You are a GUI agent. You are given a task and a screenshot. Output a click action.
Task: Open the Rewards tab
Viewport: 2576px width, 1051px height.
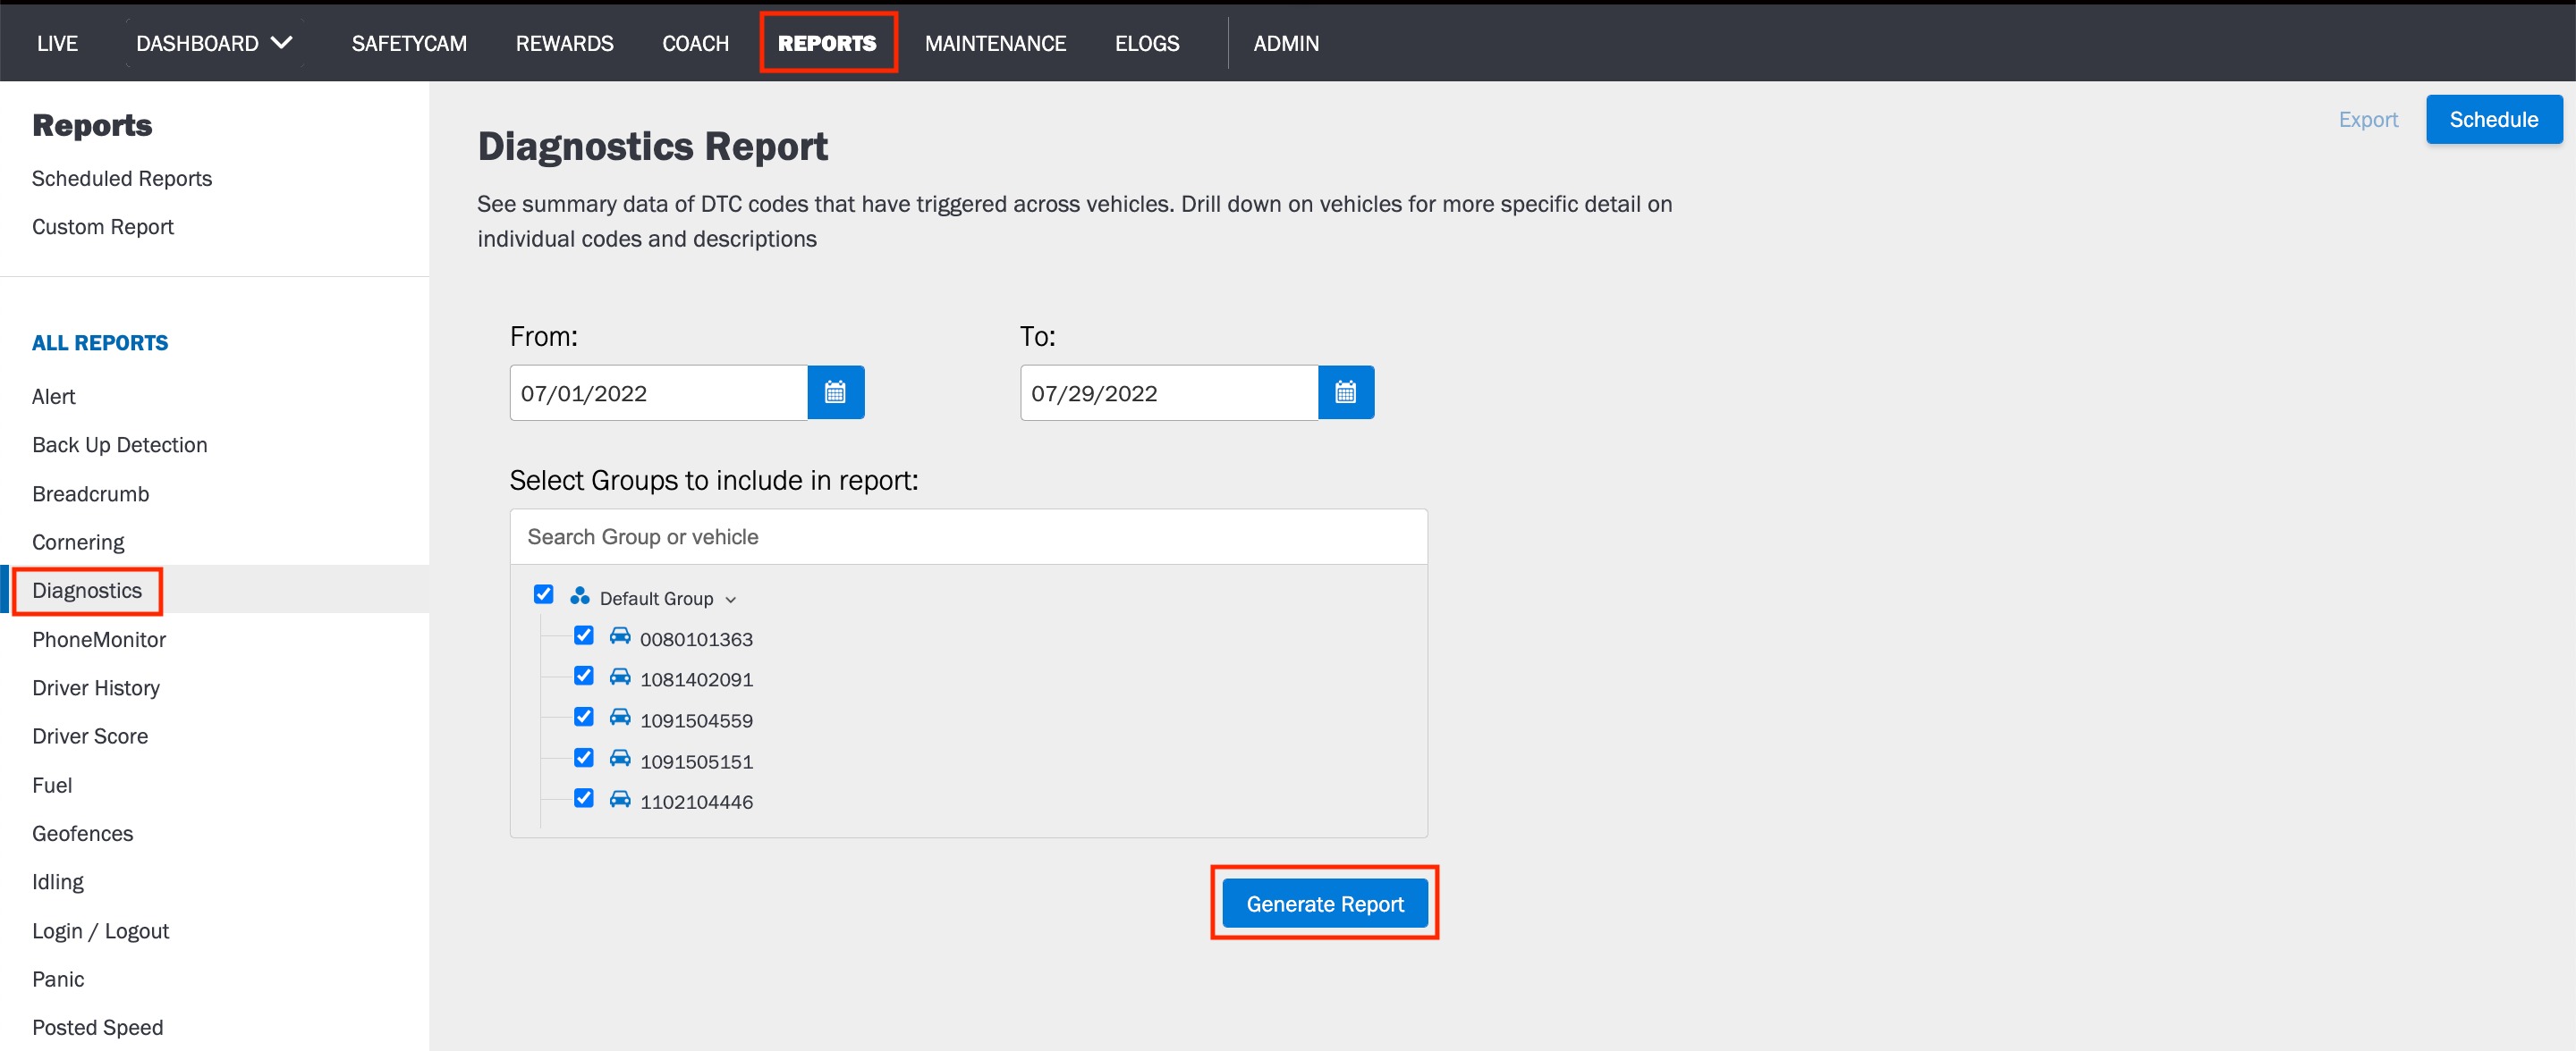[564, 43]
